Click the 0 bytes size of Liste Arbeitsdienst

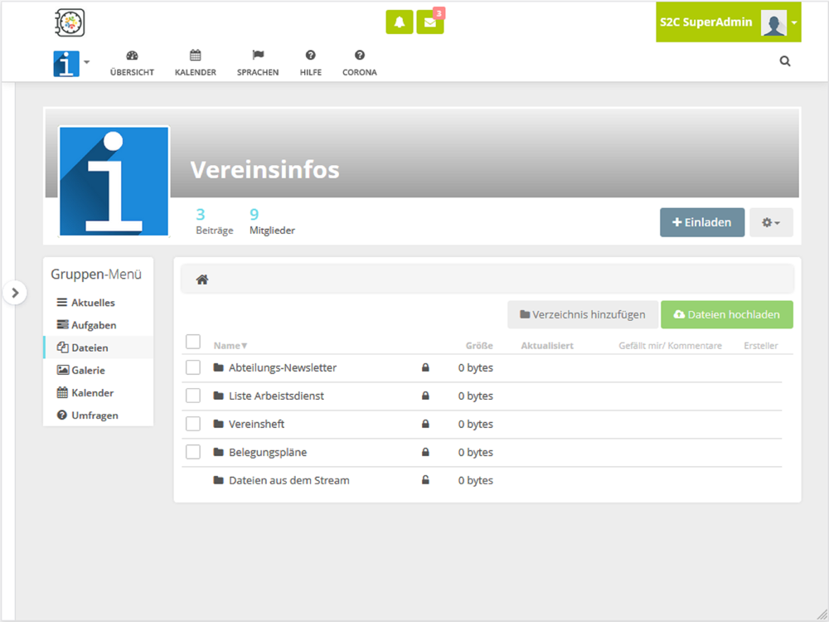pyautogui.click(x=475, y=396)
